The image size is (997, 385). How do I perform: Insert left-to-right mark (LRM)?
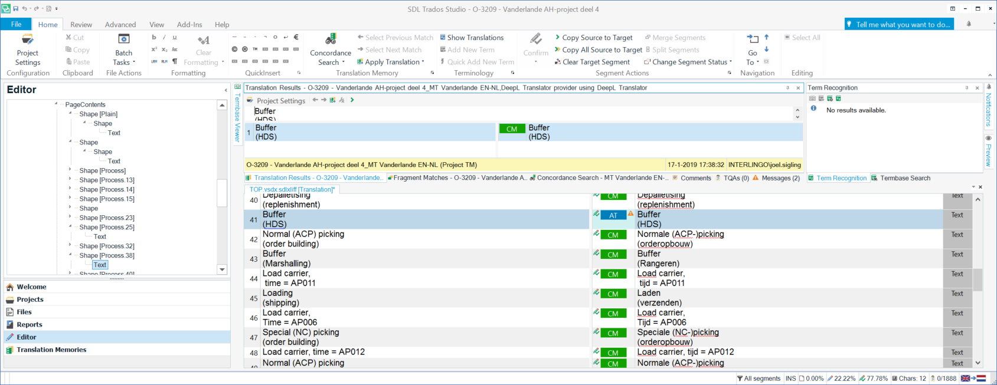[154, 61]
